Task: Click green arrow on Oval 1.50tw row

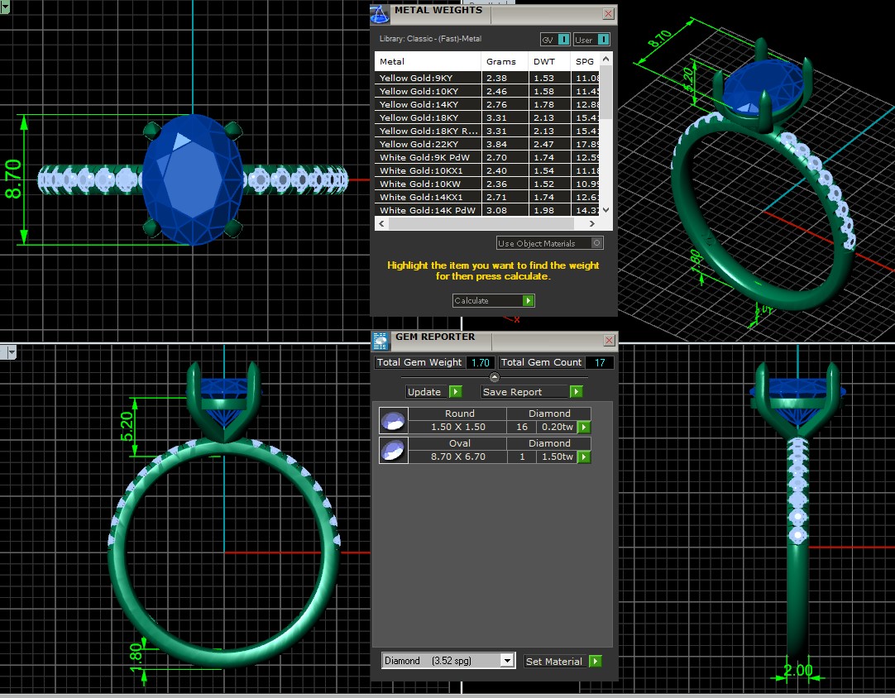Action: point(584,457)
